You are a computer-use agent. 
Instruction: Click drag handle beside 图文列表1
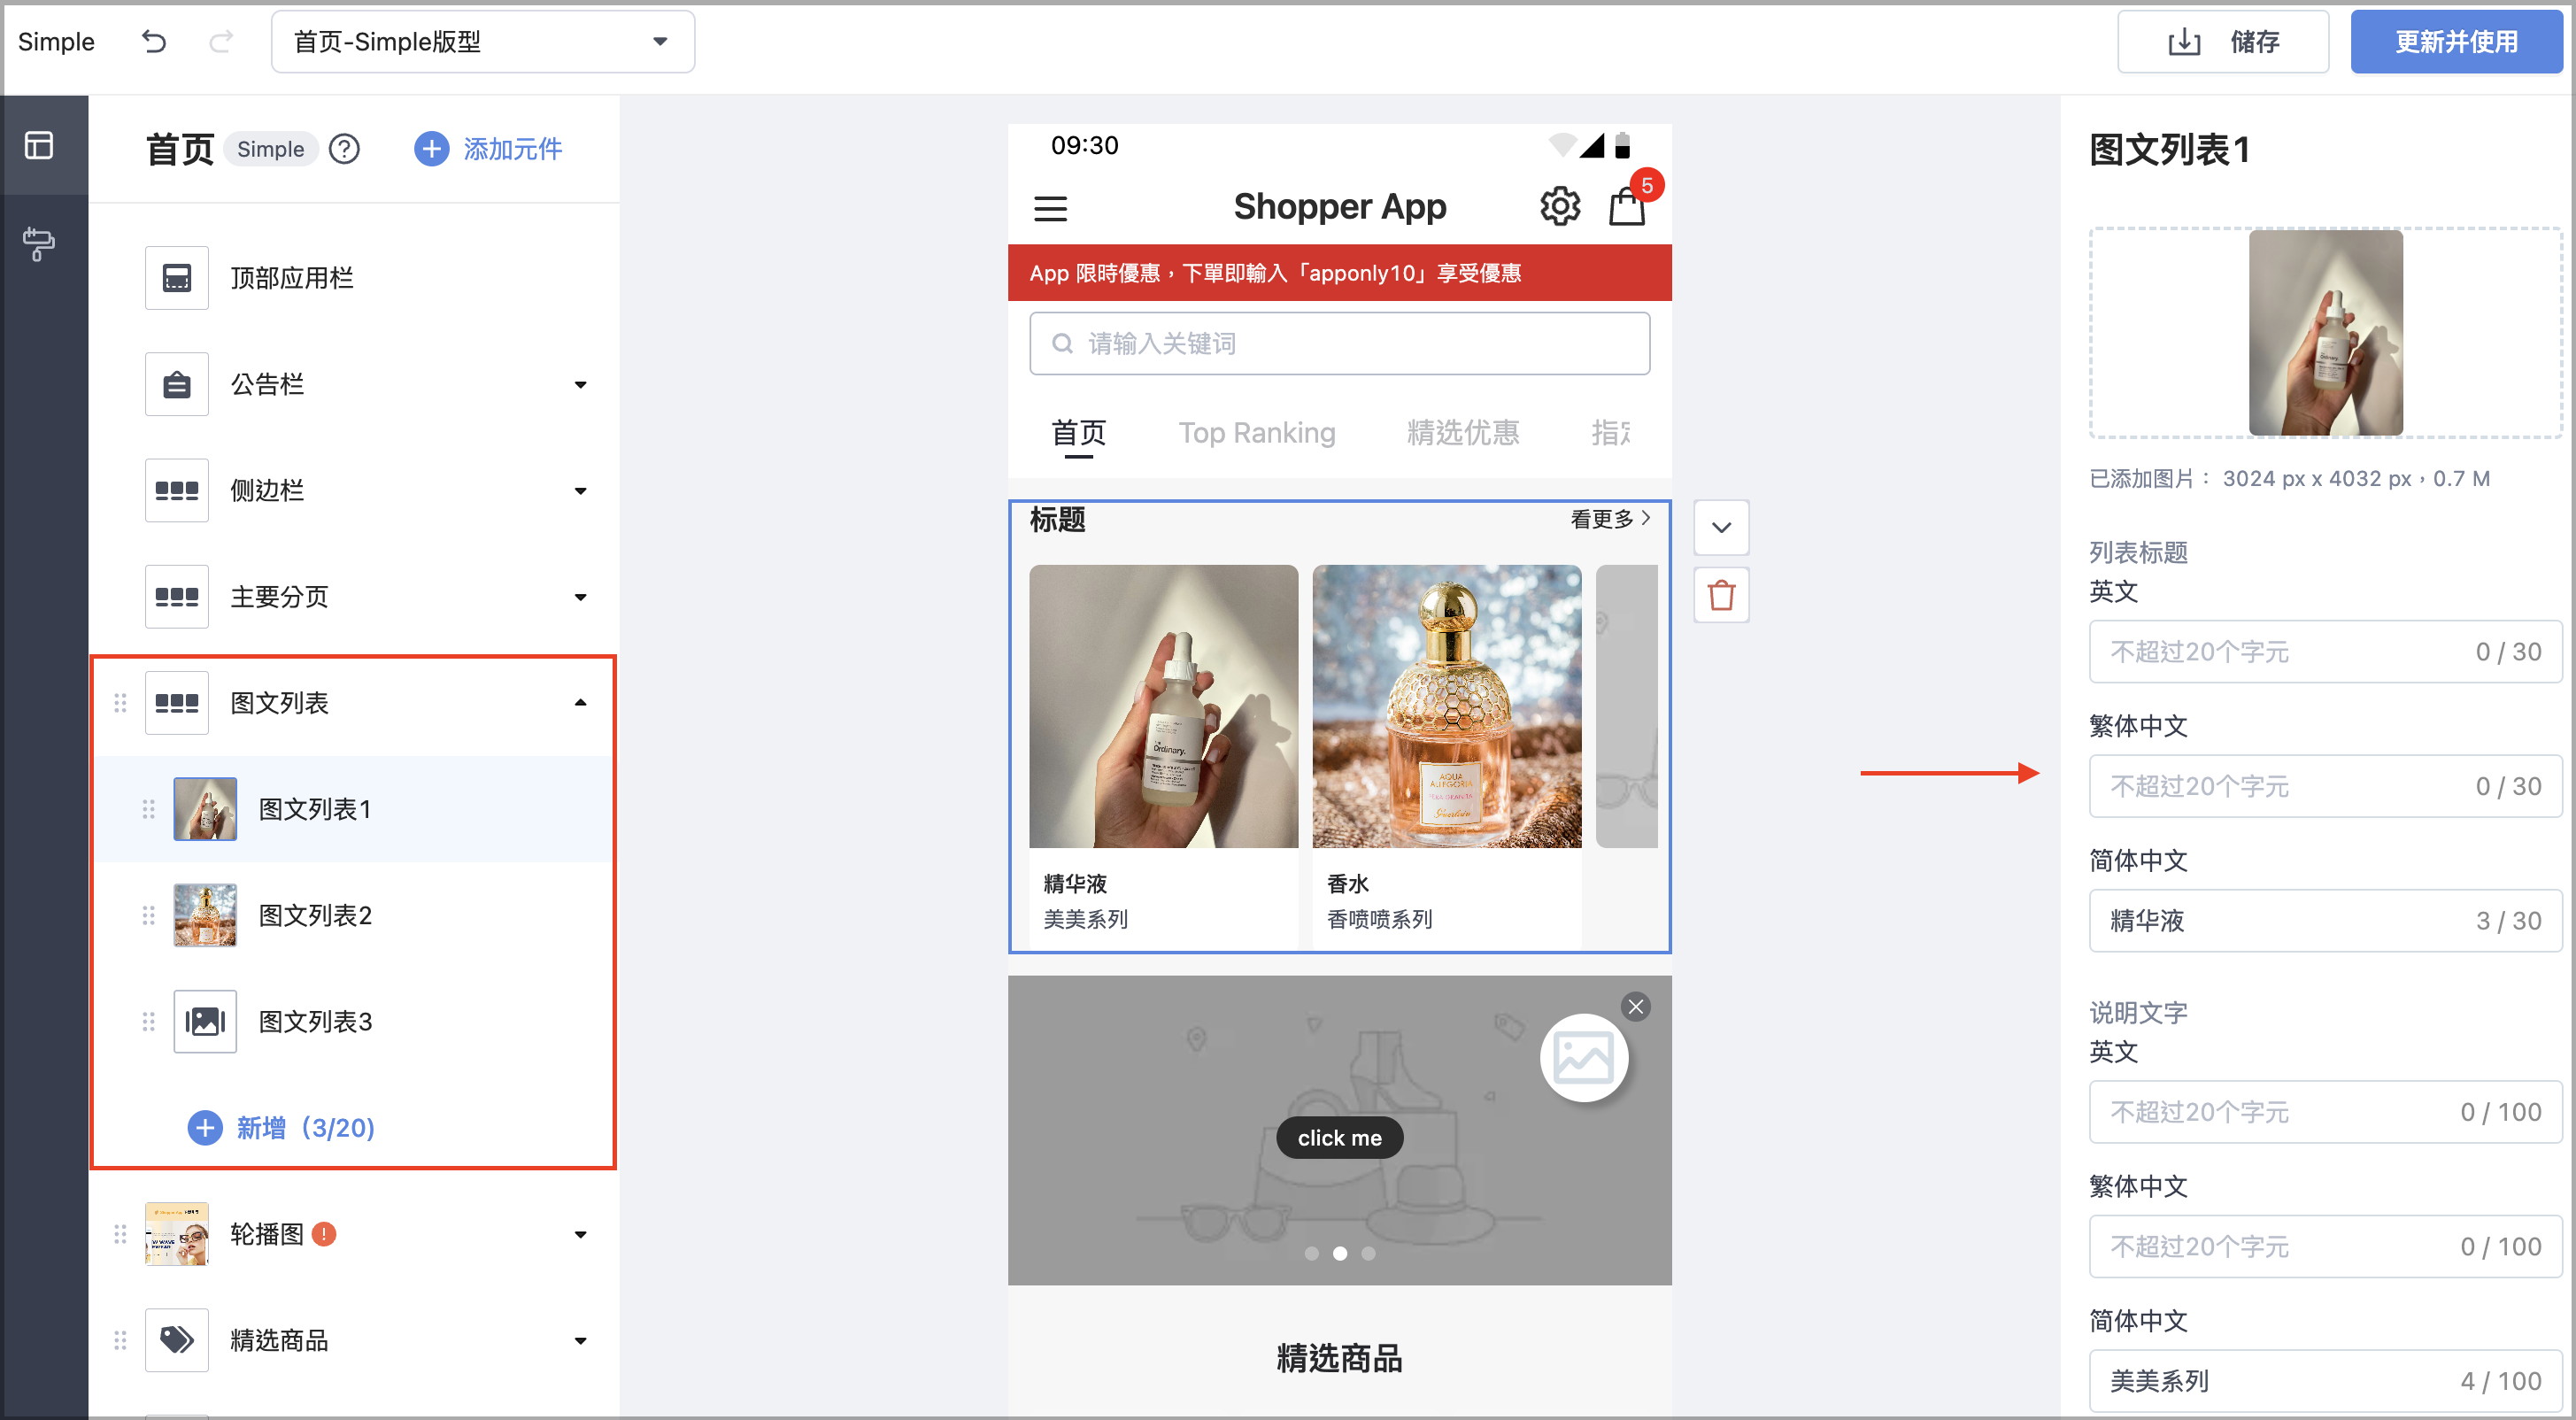pyautogui.click(x=148, y=809)
